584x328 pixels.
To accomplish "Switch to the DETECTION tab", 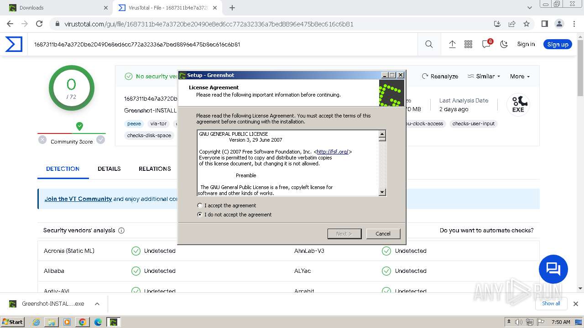I will (63, 169).
